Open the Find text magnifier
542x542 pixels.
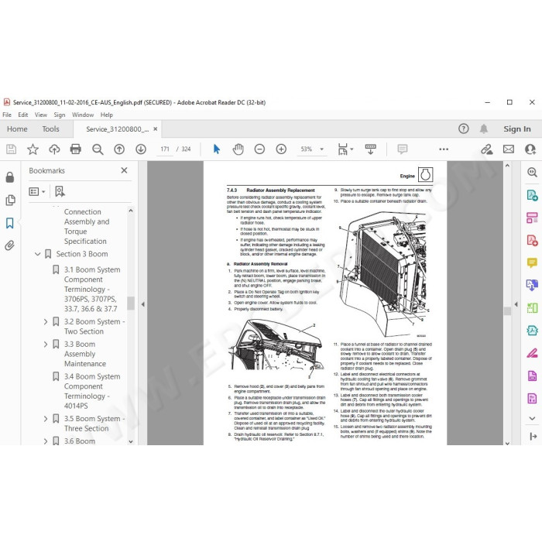click(98, 149)
